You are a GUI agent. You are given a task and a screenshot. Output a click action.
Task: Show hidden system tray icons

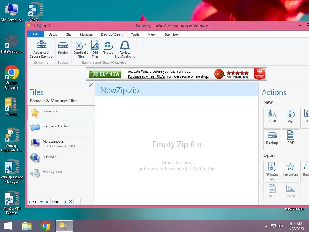pyautogui.click(x=266, y=226)
